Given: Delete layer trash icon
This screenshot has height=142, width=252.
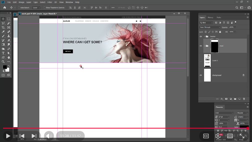Looking at the screenshot, I should coord(244,99).
